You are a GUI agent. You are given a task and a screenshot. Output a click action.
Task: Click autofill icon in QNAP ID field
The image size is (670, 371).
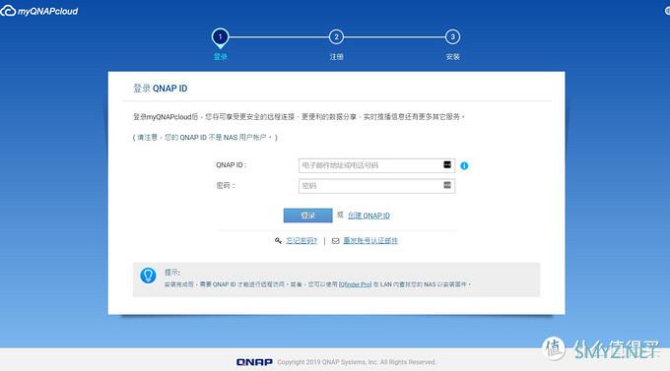447,164
